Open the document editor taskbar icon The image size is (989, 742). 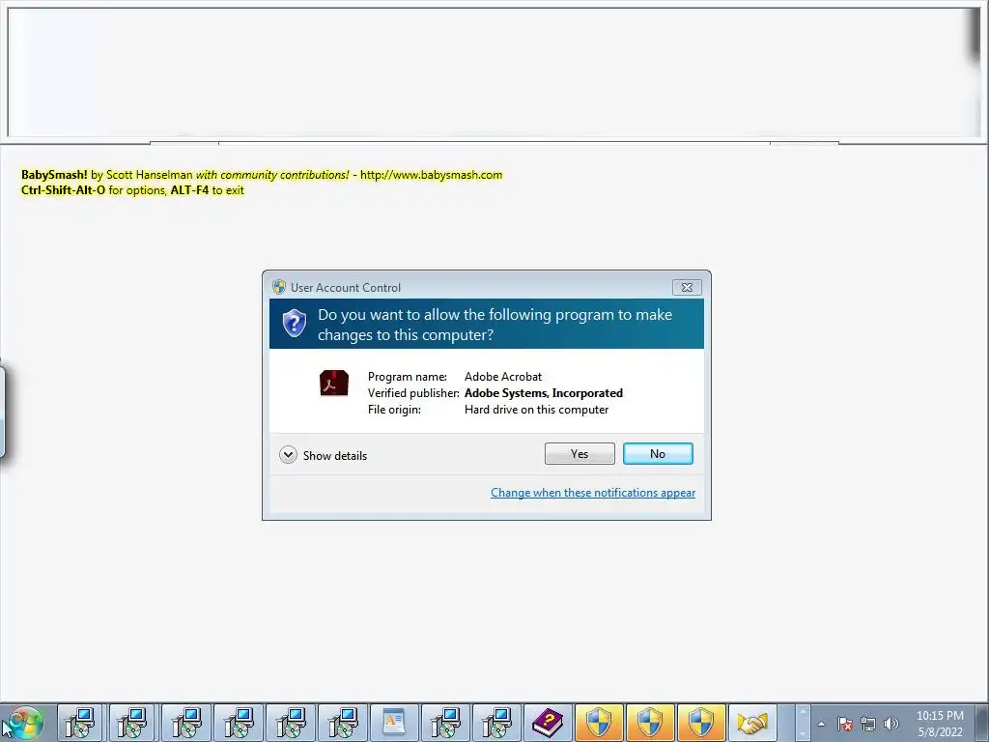(x=394, y=723)
